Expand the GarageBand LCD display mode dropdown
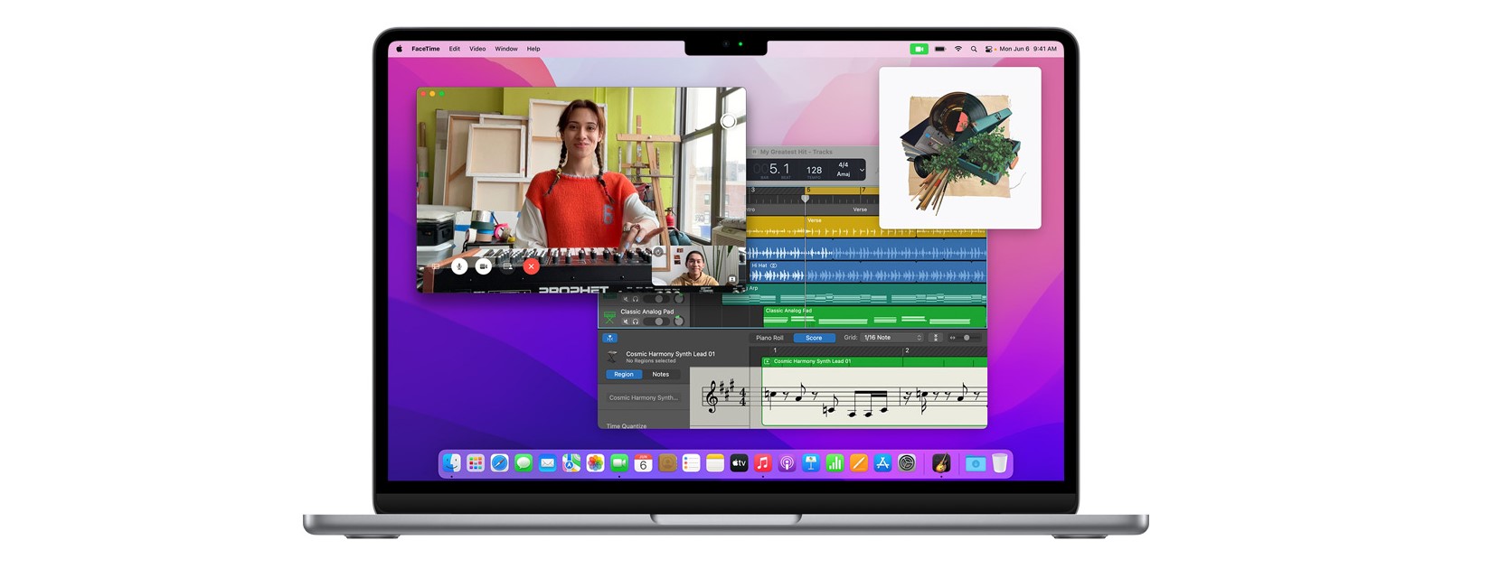This screenshot has width=1509, height=587. click(x=862, y=170)
